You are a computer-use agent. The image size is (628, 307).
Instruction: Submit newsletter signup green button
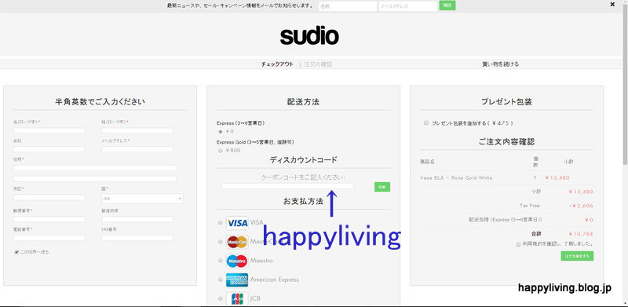(447, 5)
